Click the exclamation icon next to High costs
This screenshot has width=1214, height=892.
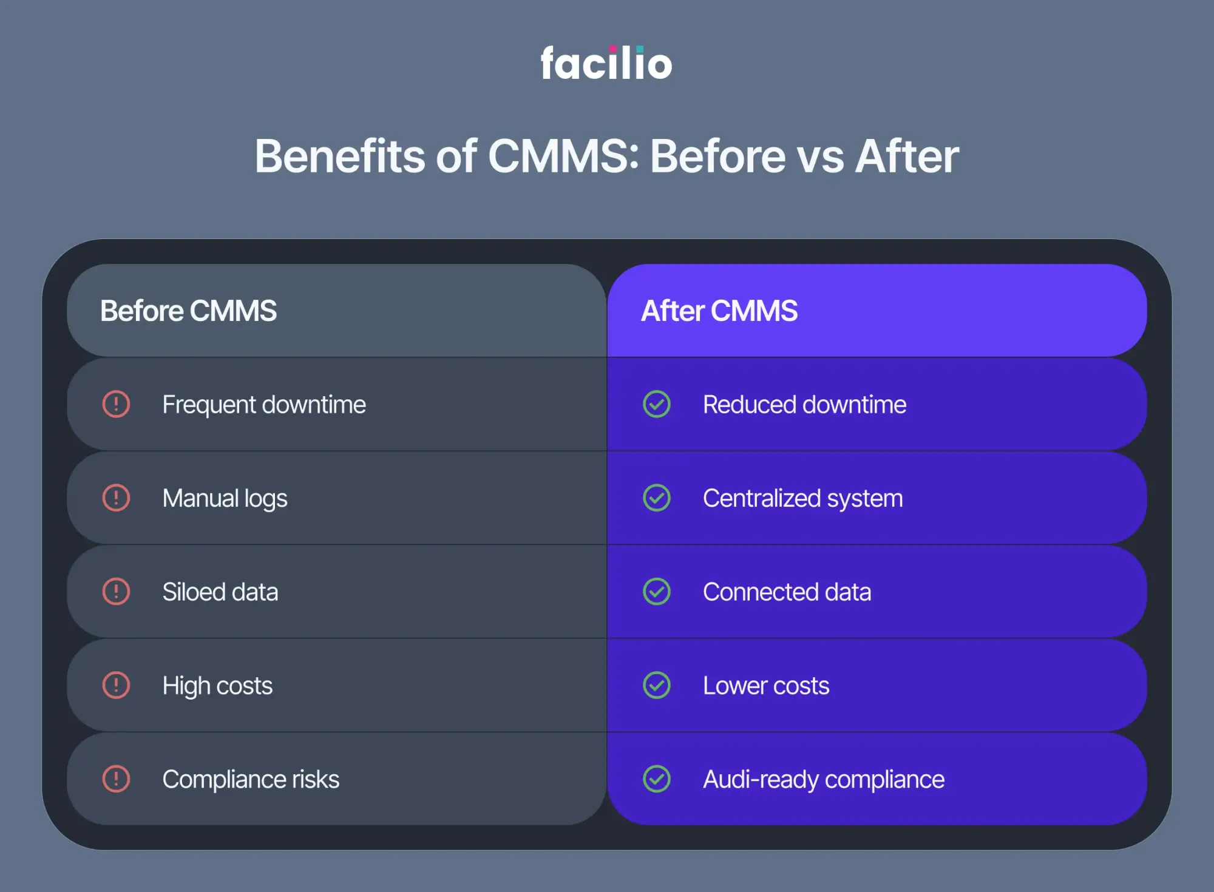click(x=116, y=686)
